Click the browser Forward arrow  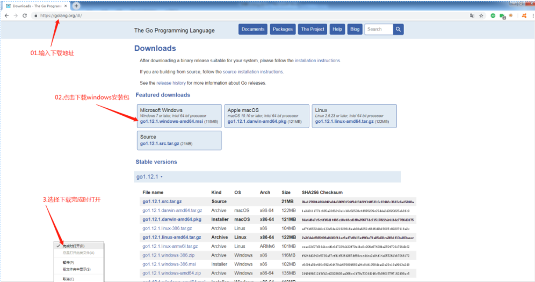coord(16,16)
